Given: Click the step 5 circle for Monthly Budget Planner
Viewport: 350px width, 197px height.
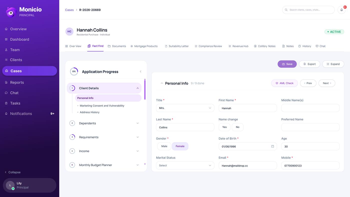Looking at the screenshot, I should point(72,165).
